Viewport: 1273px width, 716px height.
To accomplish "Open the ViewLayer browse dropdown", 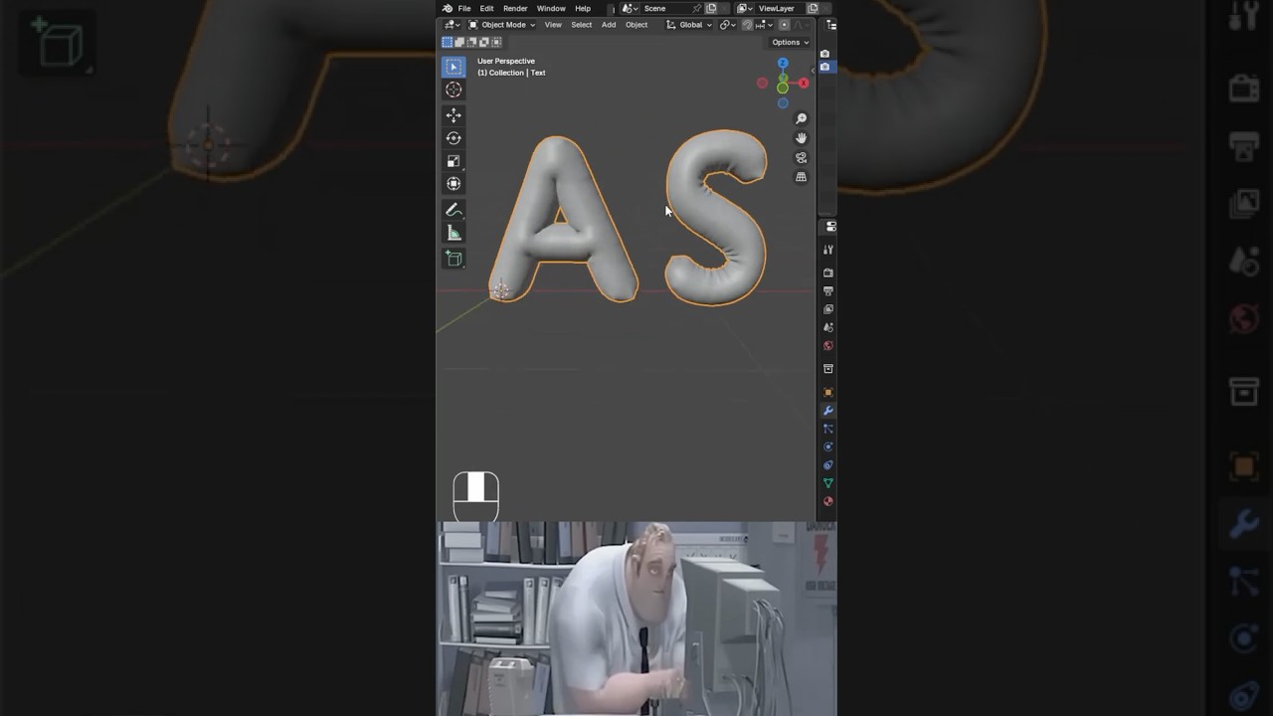I will [744, 8].
